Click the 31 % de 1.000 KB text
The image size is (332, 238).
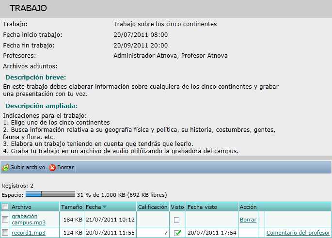click(101, 195)
